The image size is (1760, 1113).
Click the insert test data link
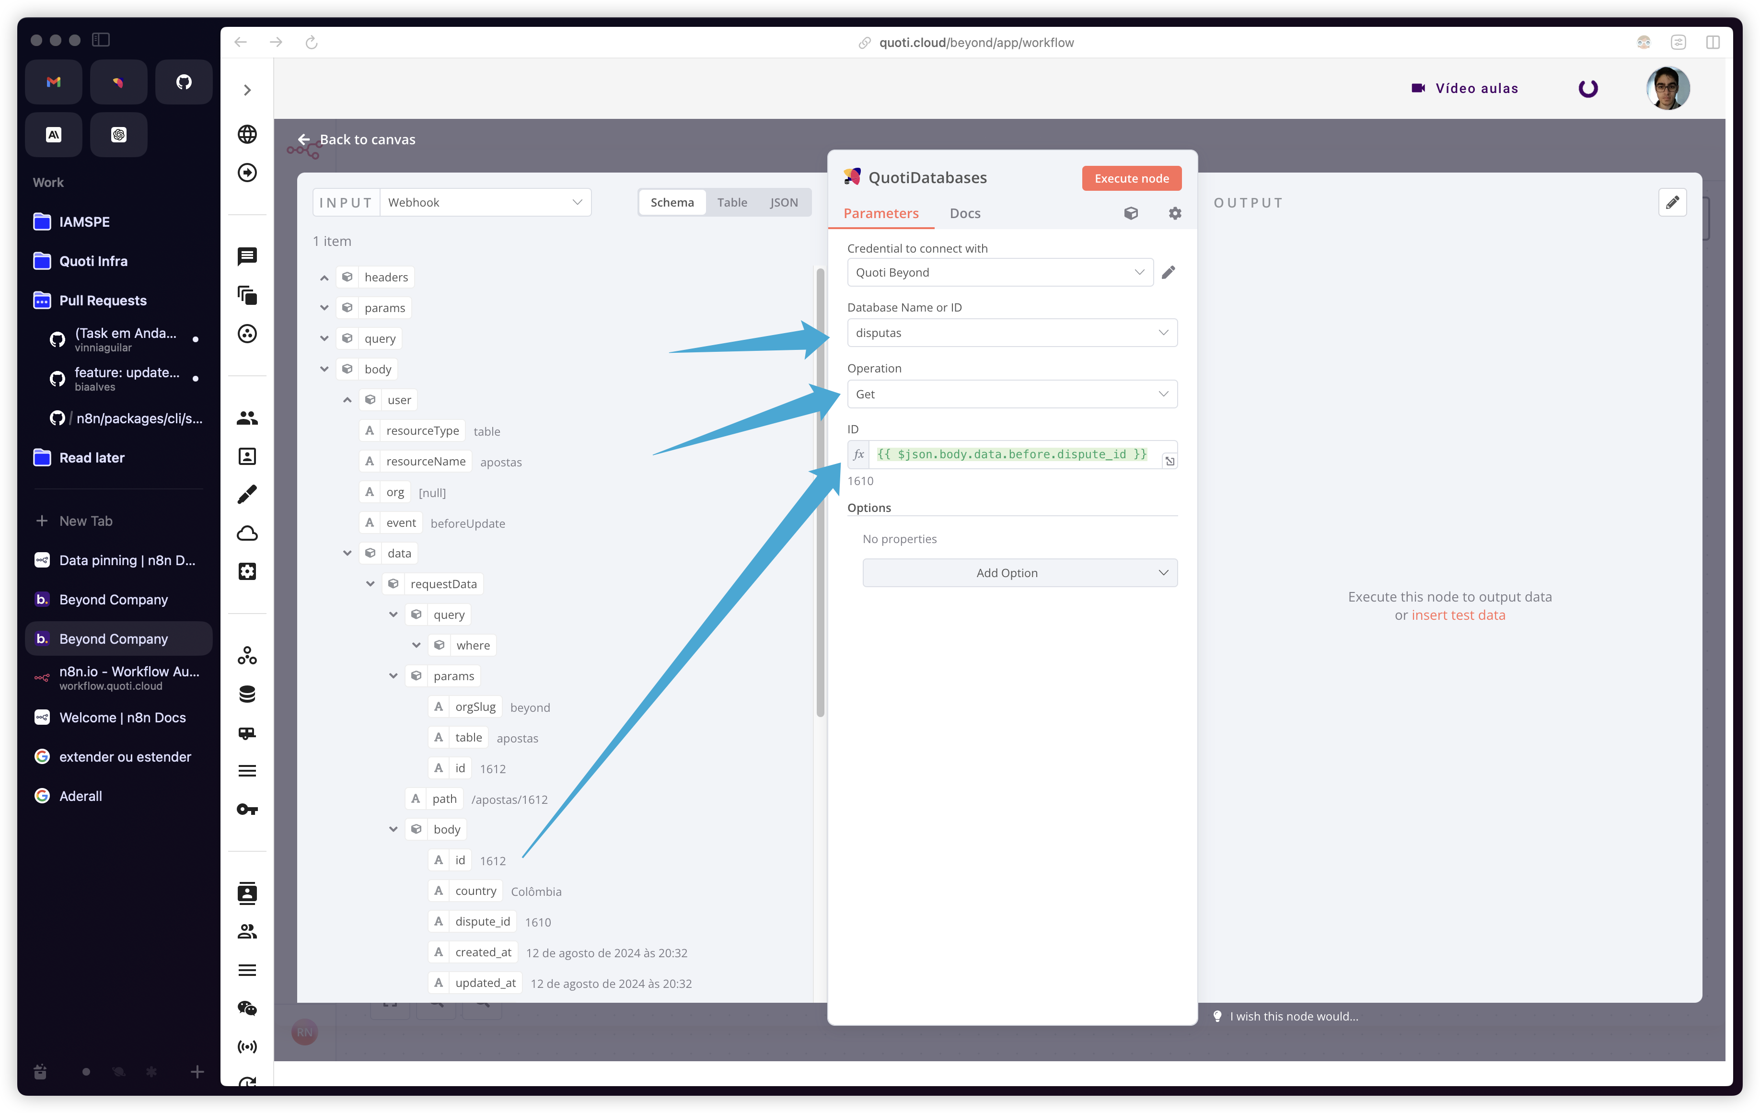point(1458,615)
